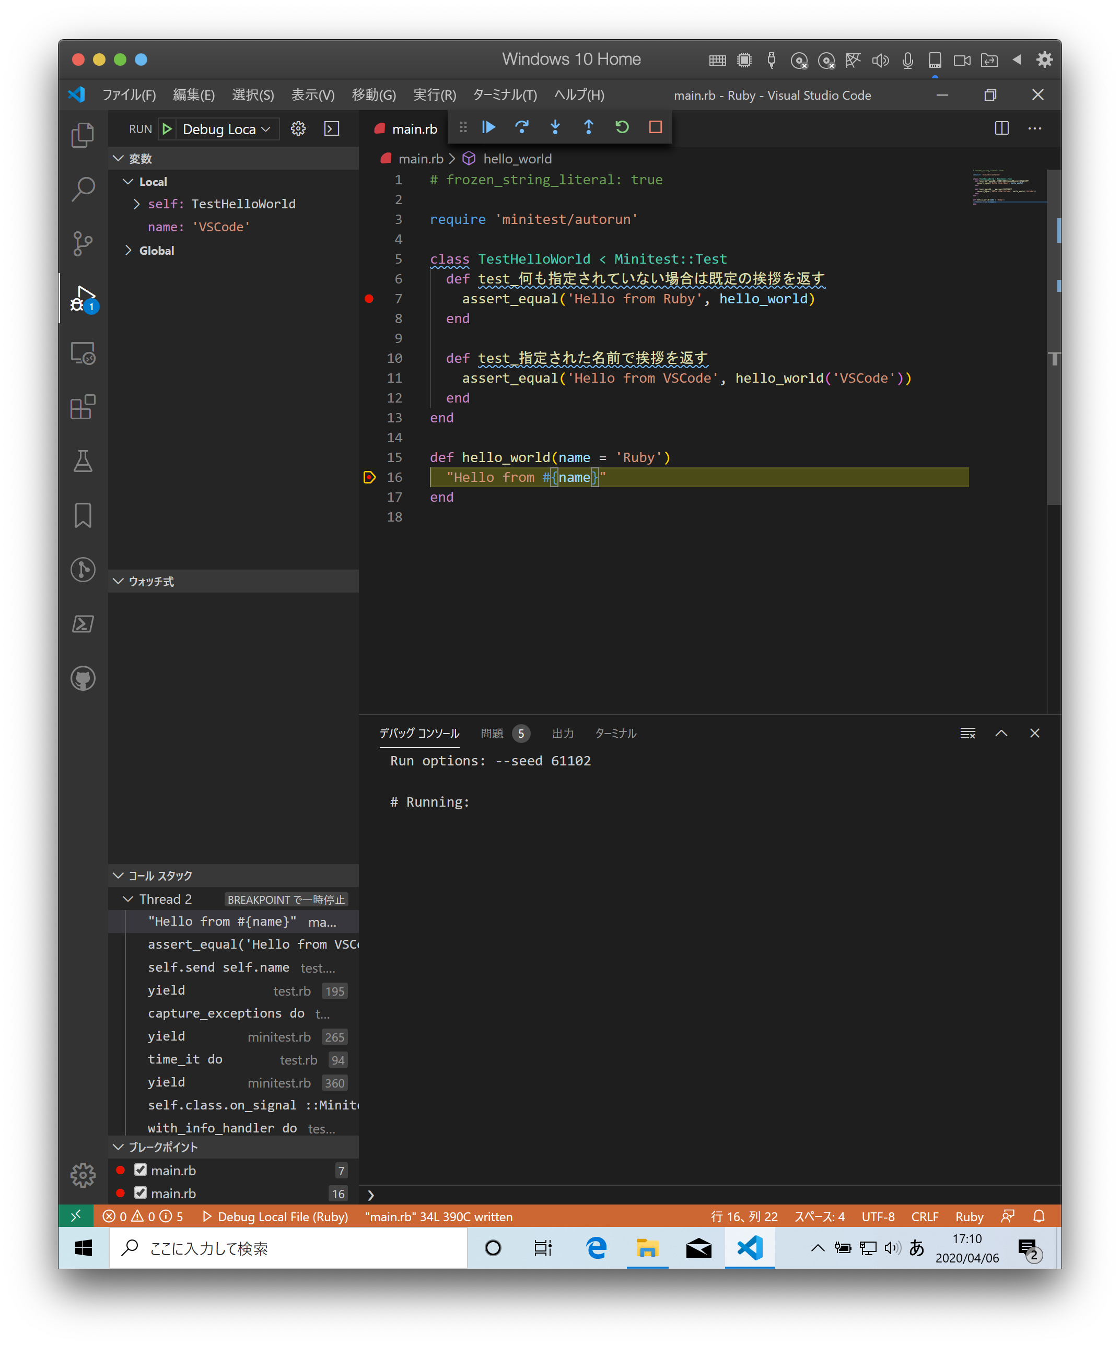Restart debugging via the restart icon
The width and height of the screenshot is (1120, 1346).
click(x=622, y=127)
